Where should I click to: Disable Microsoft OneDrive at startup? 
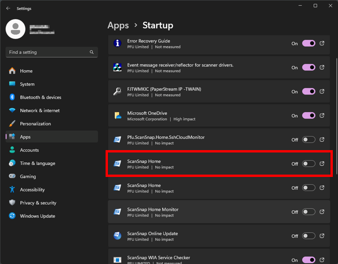tap(309, 116)
